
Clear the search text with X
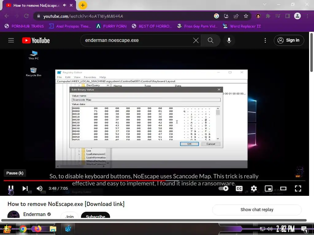[196, 40]
